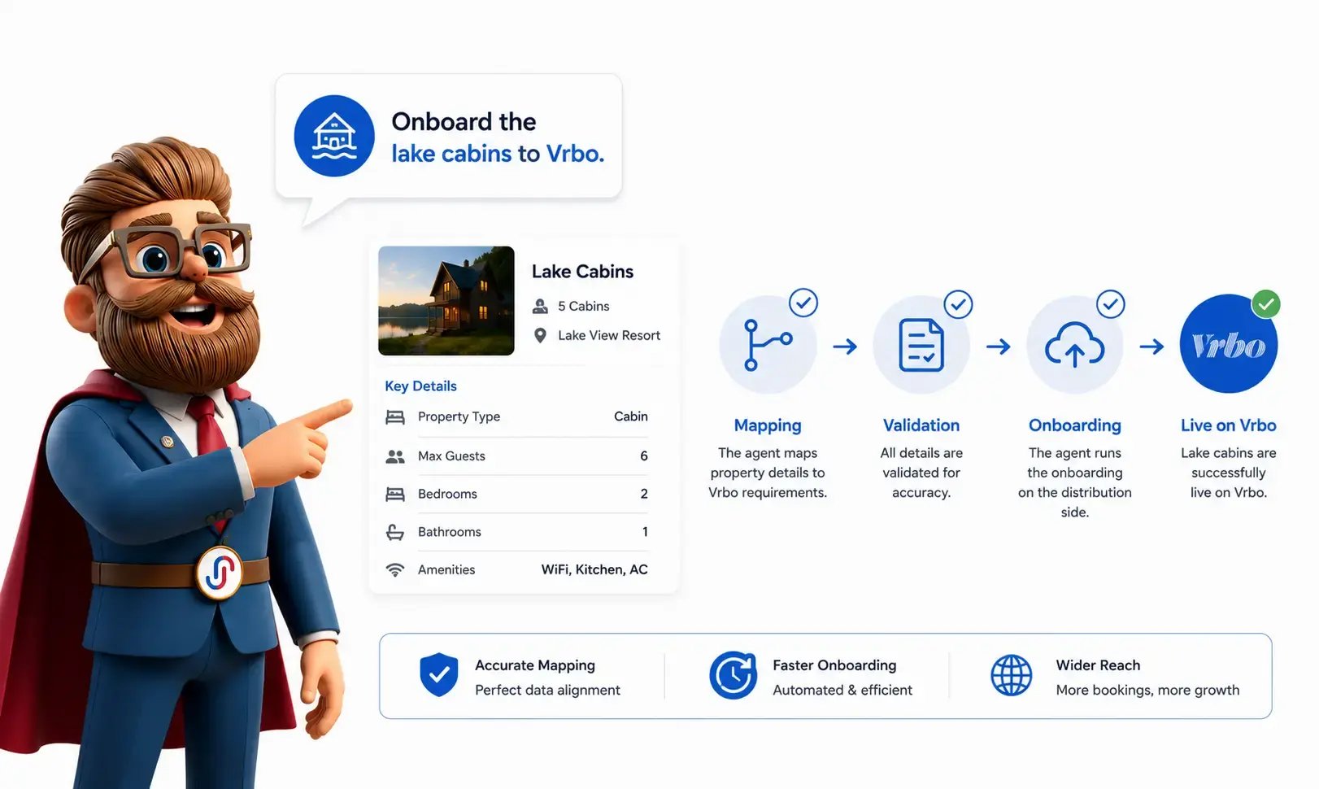Screen dimensions: 1319x789
Task: Select the "Validation" step title
Action: [x=921, y=425]
